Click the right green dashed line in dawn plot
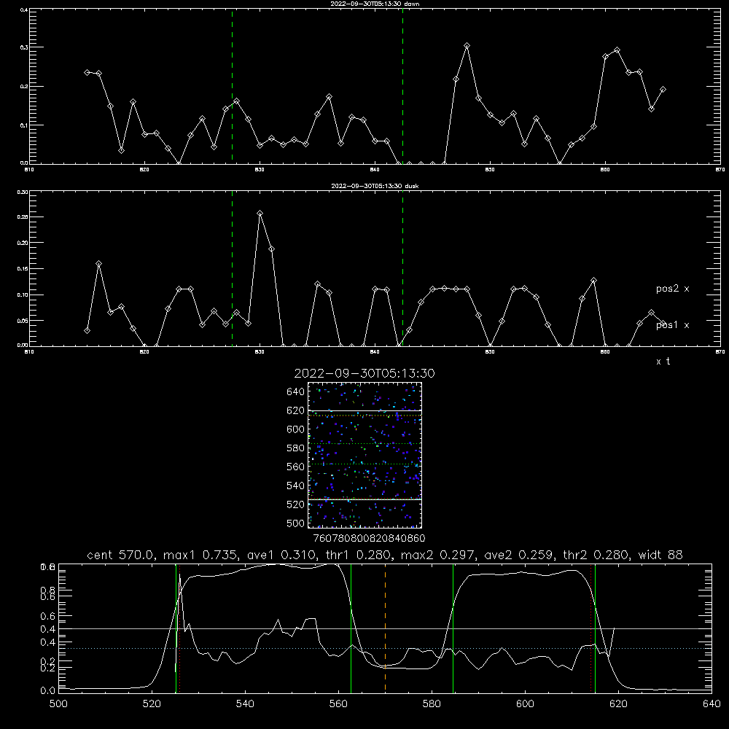Screen dimensions: 729x729 tap(402, 86)
